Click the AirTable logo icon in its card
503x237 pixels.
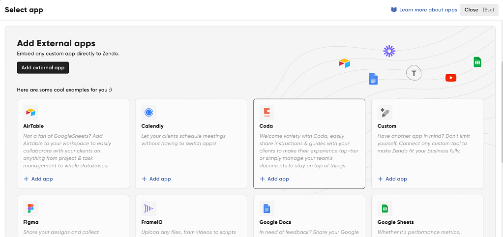(x=30, y=112)
